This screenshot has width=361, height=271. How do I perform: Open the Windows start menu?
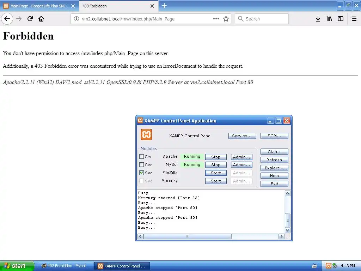(x=17, y=266)
